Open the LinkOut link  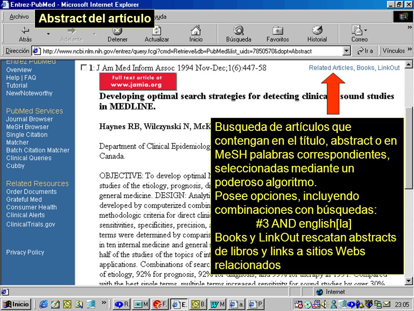pos(389,68)
